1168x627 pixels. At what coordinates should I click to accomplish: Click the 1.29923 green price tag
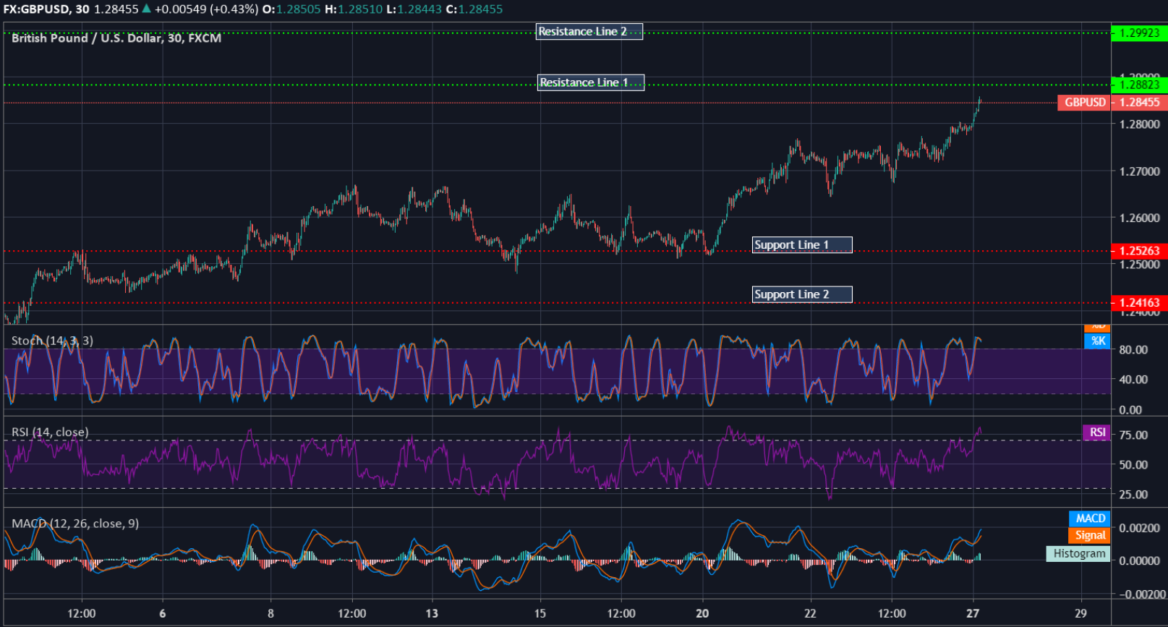(1139, 33)
